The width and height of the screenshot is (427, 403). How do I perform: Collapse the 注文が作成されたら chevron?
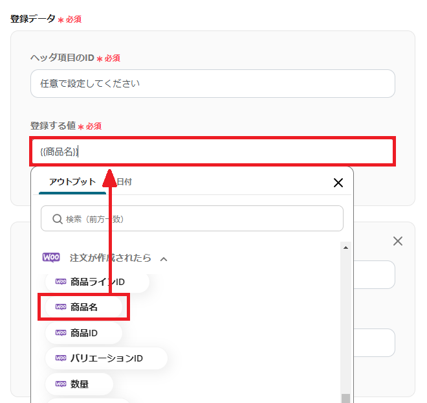(x=164, y=259)
